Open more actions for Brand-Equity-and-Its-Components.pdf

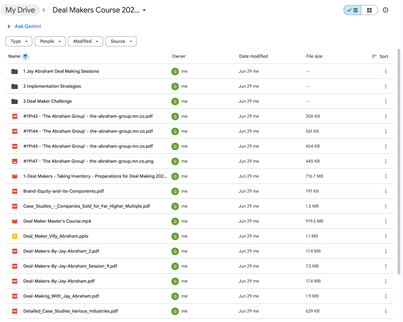(386, 191)
